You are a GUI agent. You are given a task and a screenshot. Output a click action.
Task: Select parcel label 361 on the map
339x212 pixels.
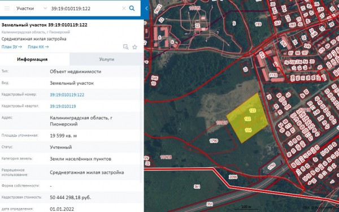(197, 187)
